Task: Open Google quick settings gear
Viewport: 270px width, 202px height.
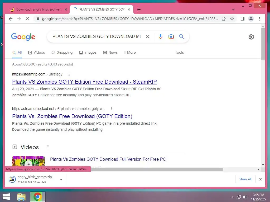Action: click(x=251, y=37)
